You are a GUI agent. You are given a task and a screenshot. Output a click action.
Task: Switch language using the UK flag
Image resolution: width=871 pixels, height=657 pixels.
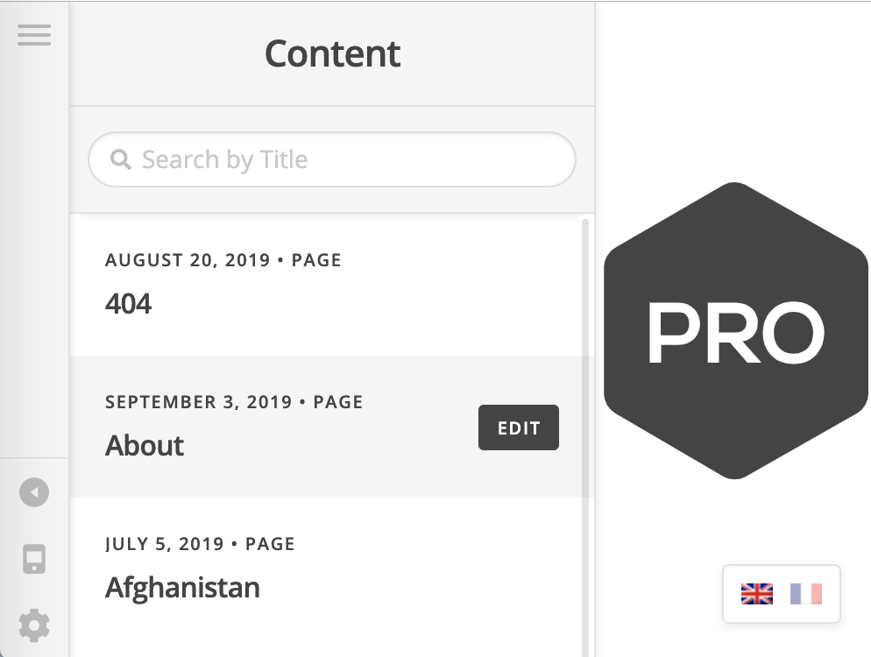pyautogui.click(x=756, y=594)
